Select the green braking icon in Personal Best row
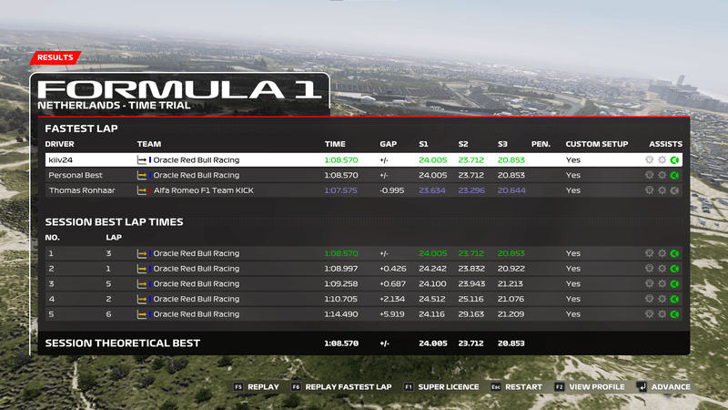Viewport: 728px width, 410px height. pyautogui.click(x=674, y=175)
